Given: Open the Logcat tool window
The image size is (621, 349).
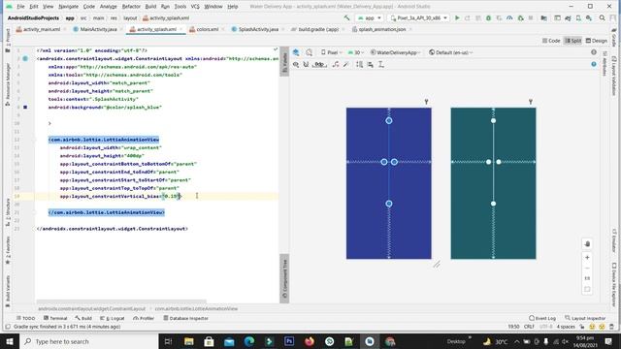Looking at the screenshot, I should [x=113, y=318].
